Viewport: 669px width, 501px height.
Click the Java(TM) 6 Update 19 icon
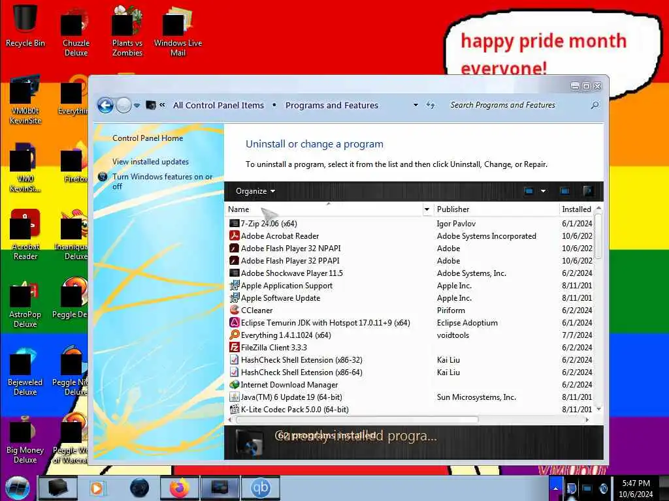click(x=235, y=397)
